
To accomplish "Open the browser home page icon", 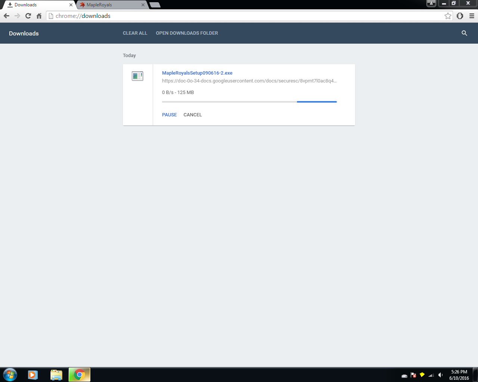I will [x=39, y=16].
